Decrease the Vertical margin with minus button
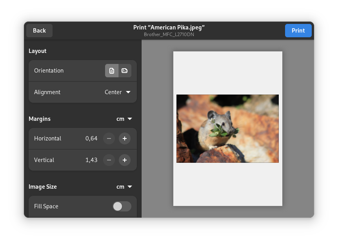The image size is (338, 244). (x=109, y=160)
